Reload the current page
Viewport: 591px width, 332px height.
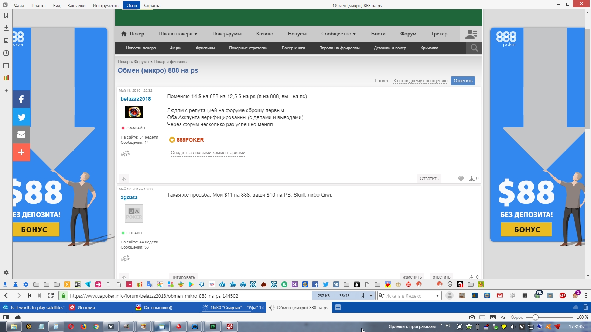(51, 295)
